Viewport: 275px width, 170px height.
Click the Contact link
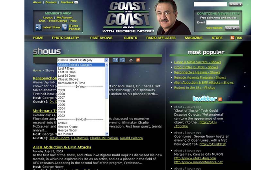point(51,2)
